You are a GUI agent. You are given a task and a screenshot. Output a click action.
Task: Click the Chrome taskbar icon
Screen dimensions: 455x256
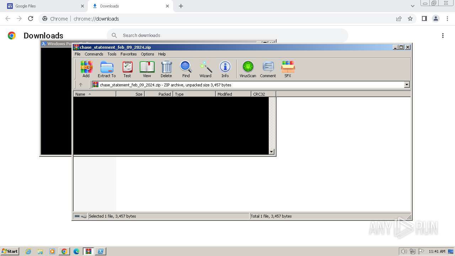[x=64, y=251]
